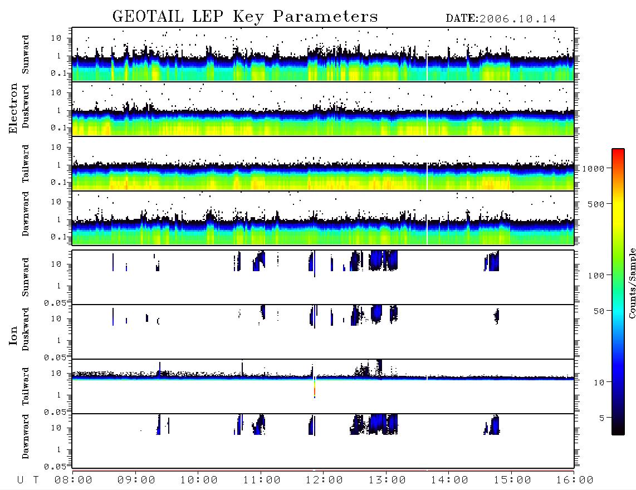The image size is (636, 490).
Task: Click the Ion Tailward continuous blue band
Action: 323,378
